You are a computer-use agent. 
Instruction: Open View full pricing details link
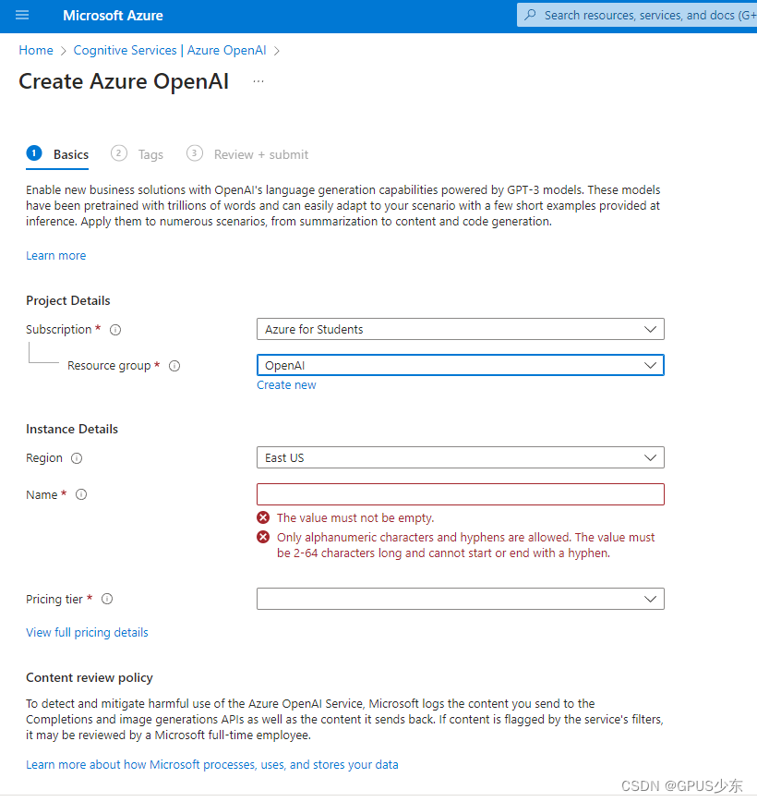87,633
